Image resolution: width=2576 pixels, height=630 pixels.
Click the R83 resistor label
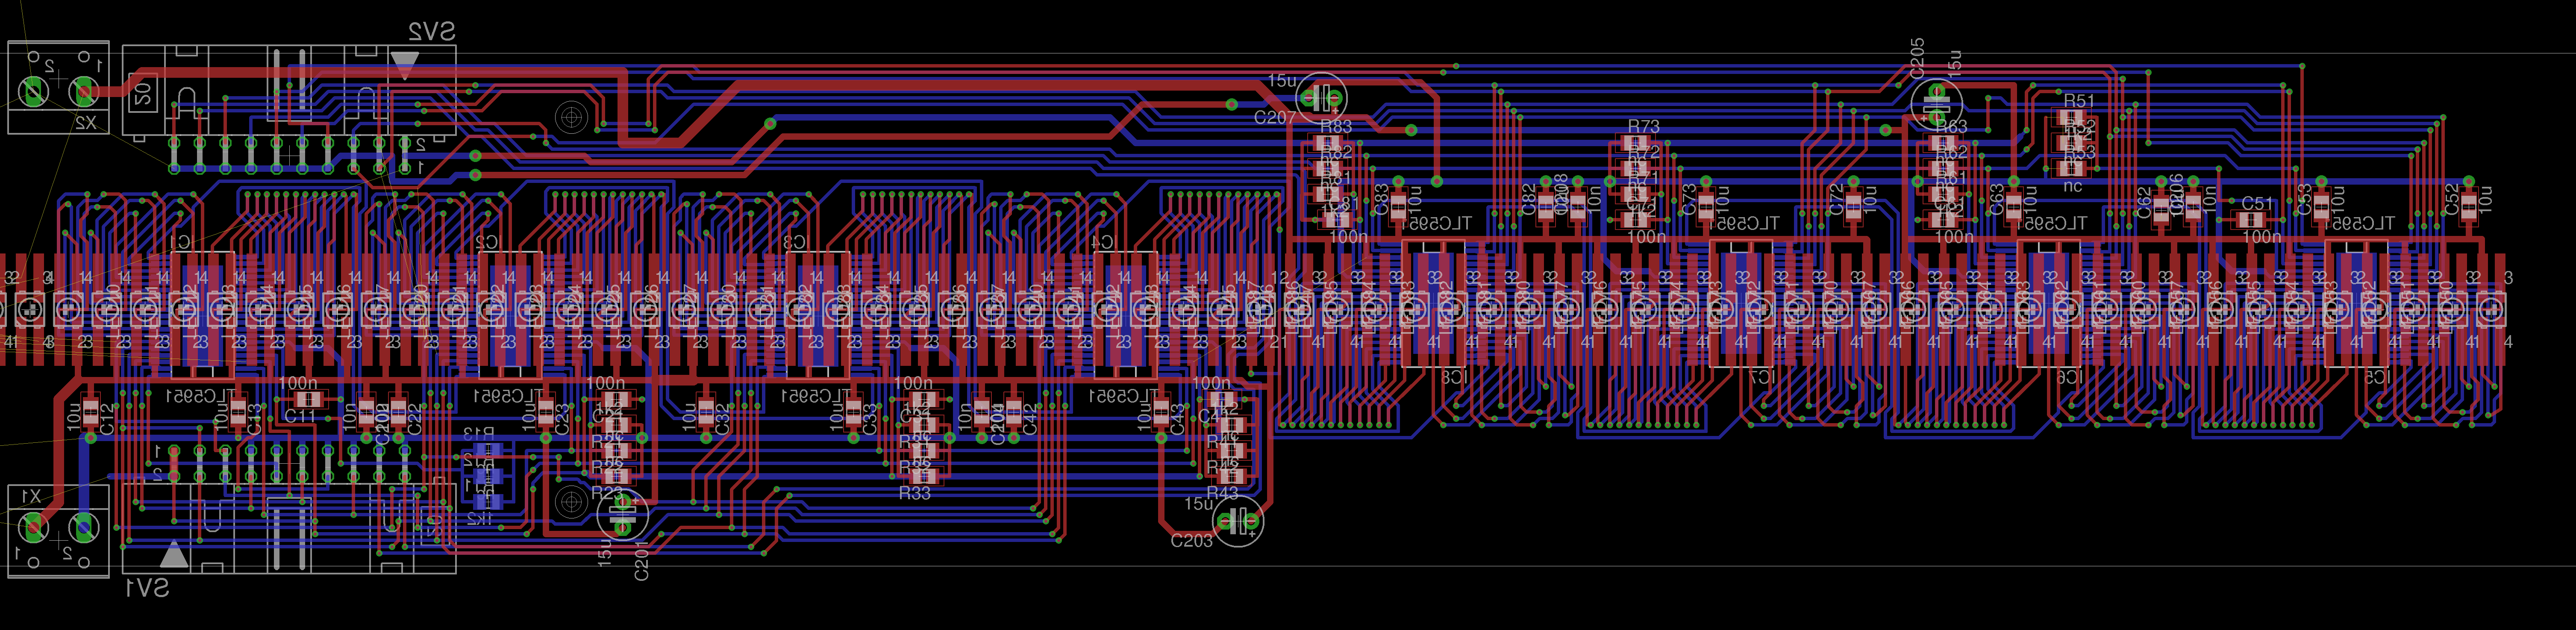1336,126
